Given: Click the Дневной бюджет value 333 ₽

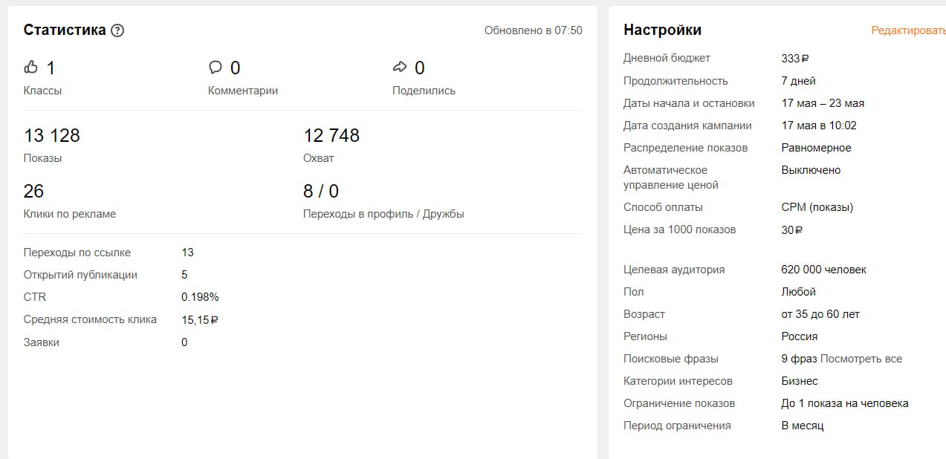Looking at the screenshot, I should (795, 58).
